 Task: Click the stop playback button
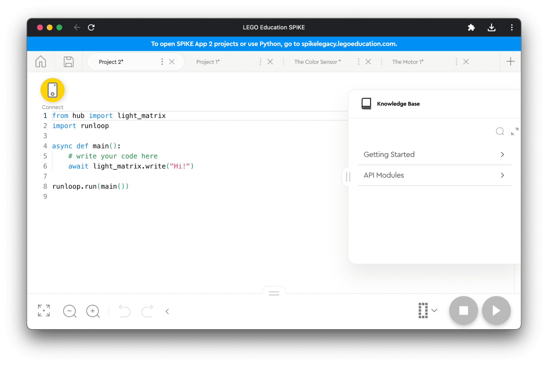pos(464,311)
